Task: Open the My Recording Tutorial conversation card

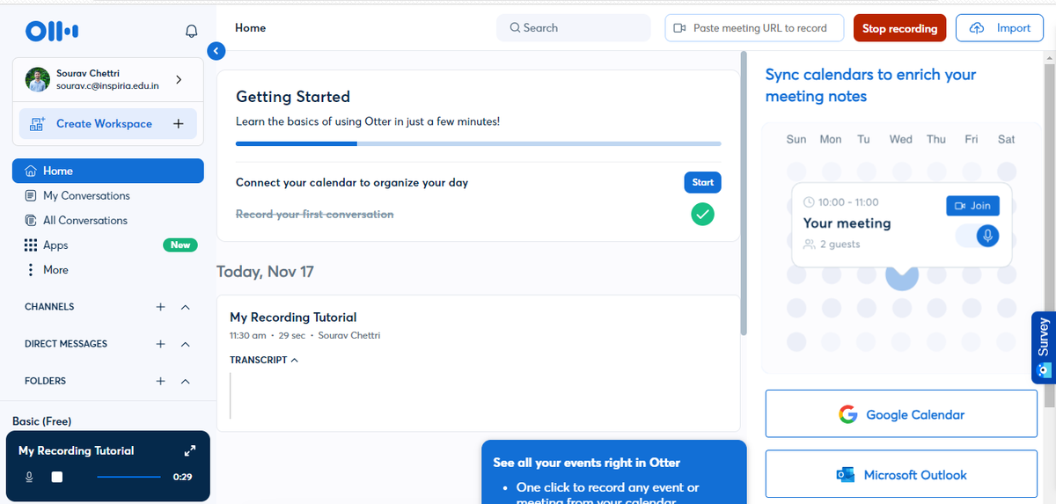Action: (478, 363)
